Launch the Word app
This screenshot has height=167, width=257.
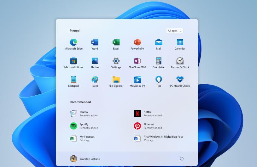tap(95, 44)
